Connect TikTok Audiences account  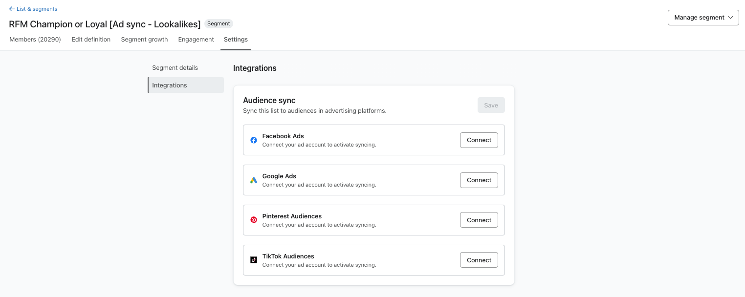479,260
